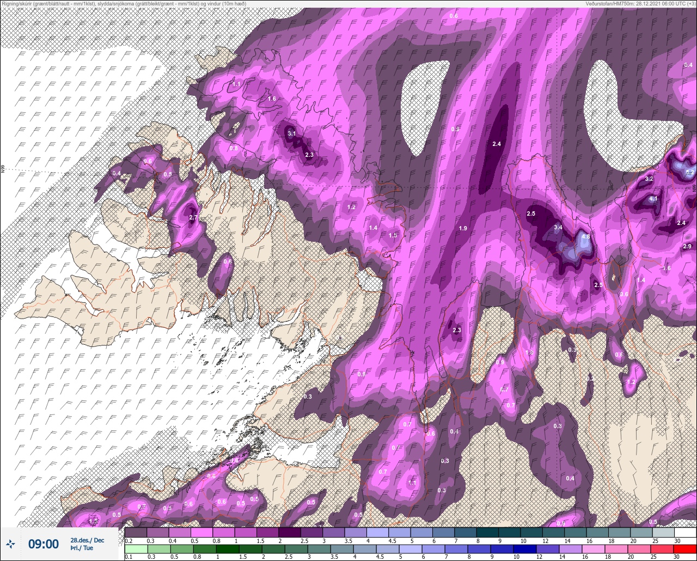Click the 3.1 precipitation value on the map
Image resolution: width=697 pixels, height=561 pixels.
click(x=291, y=133)
